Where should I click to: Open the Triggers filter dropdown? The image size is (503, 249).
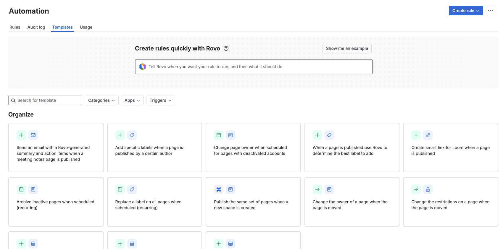(161, 100)
